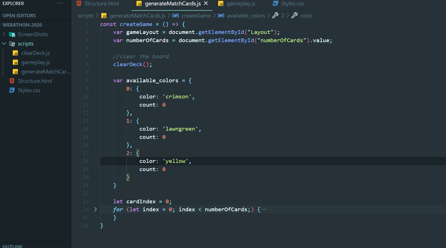446x248 pixels.
Task: Click the ScreenShots folder icon
Action: click(12, 34)
